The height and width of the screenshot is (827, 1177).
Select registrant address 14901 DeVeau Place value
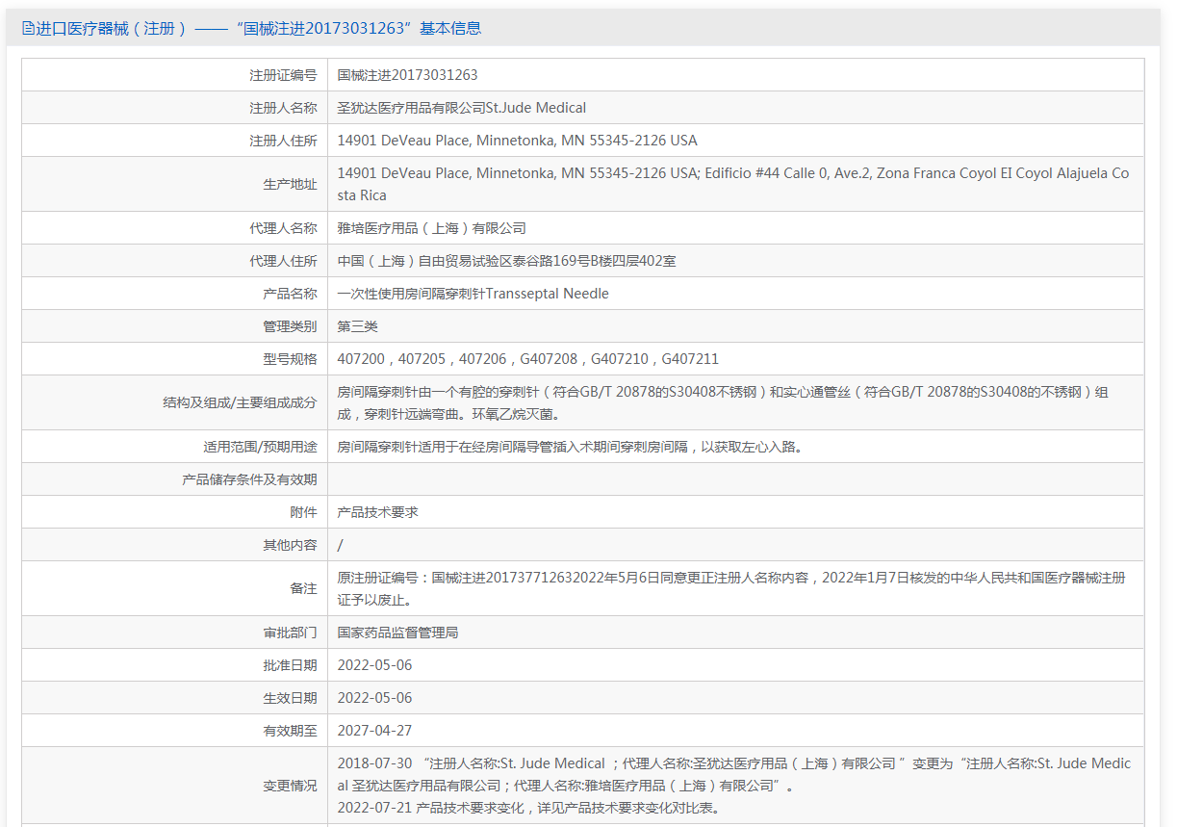517,141
